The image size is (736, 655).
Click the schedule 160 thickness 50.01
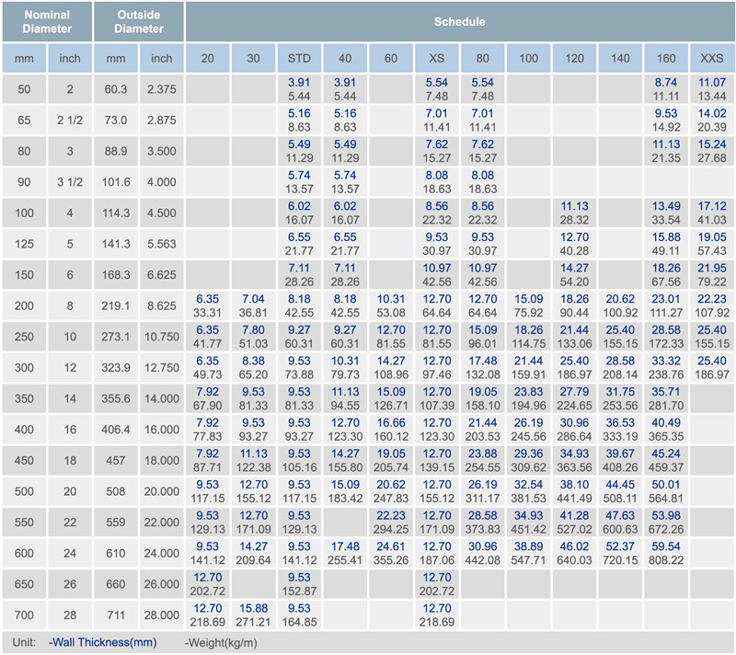(x=665, y=485)
